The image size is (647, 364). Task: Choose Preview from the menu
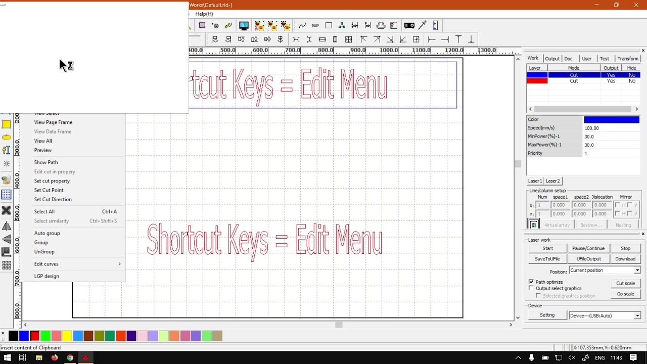(43, 150)
